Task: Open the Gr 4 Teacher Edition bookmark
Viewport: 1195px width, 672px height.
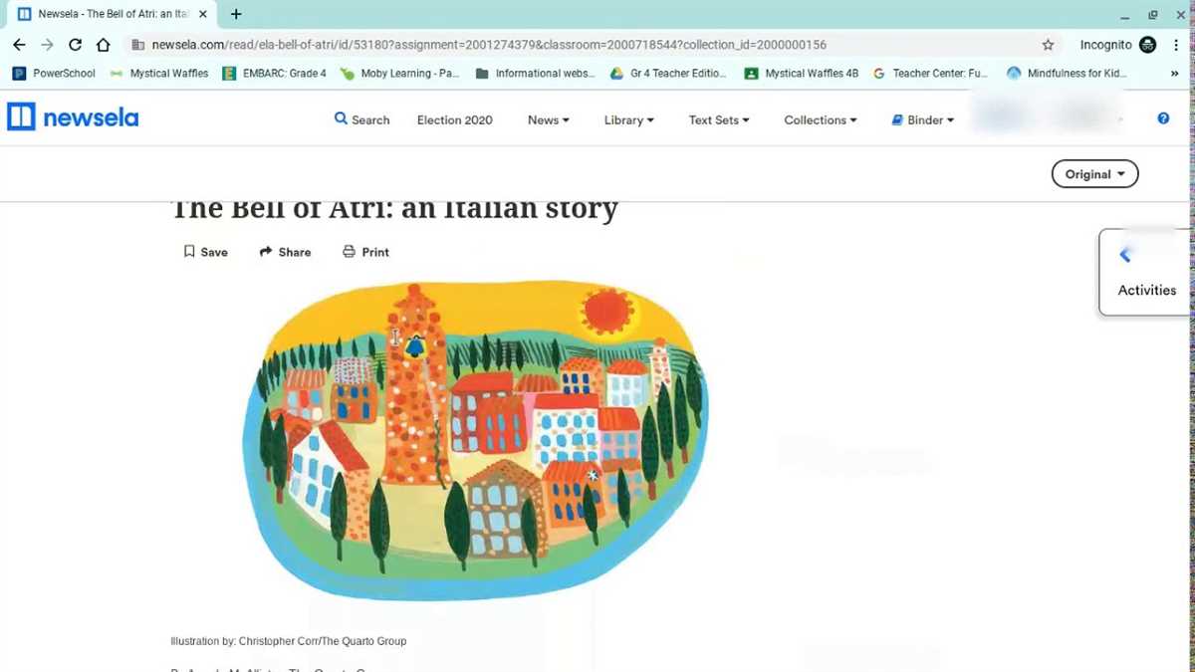Action: tap(668, 74)
